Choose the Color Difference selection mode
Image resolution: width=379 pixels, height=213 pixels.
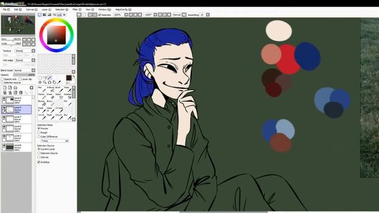coord(38,137)
